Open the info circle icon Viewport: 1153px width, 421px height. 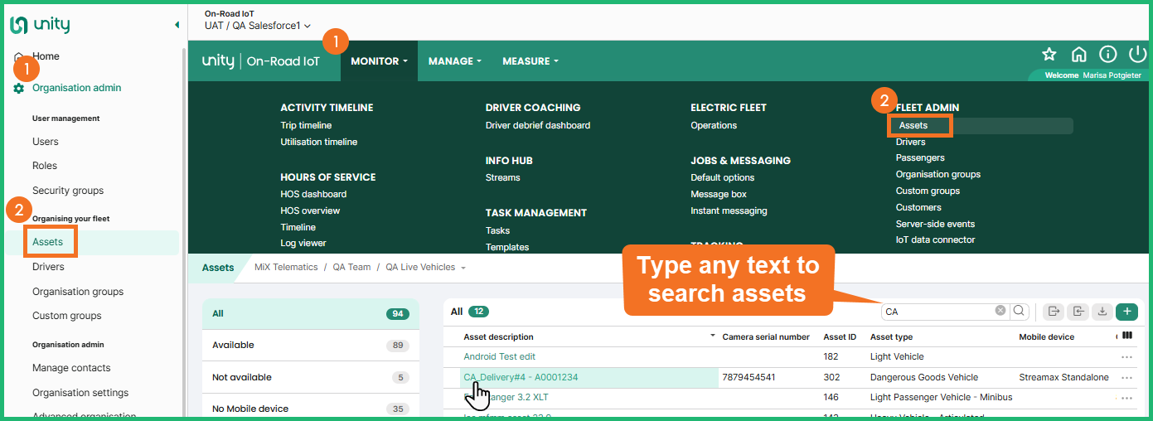tap(1107, 55)
